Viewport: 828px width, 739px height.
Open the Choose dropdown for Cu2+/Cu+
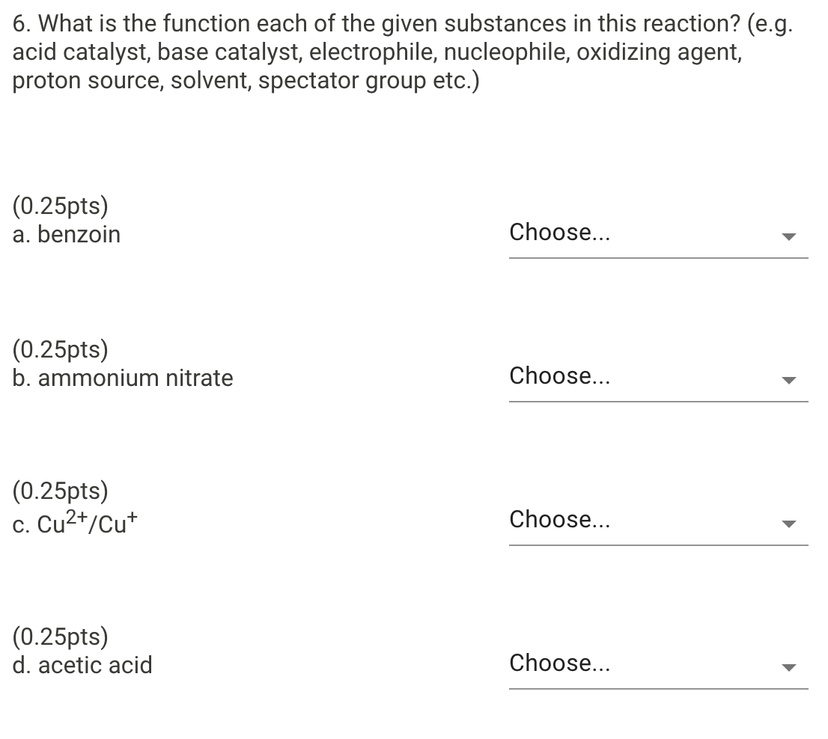(x=659, y=521)
